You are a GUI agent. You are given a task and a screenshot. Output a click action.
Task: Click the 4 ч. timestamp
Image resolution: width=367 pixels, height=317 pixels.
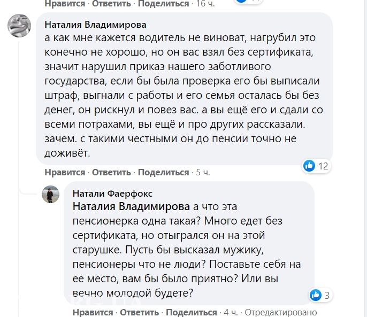(x=230, y=312)
